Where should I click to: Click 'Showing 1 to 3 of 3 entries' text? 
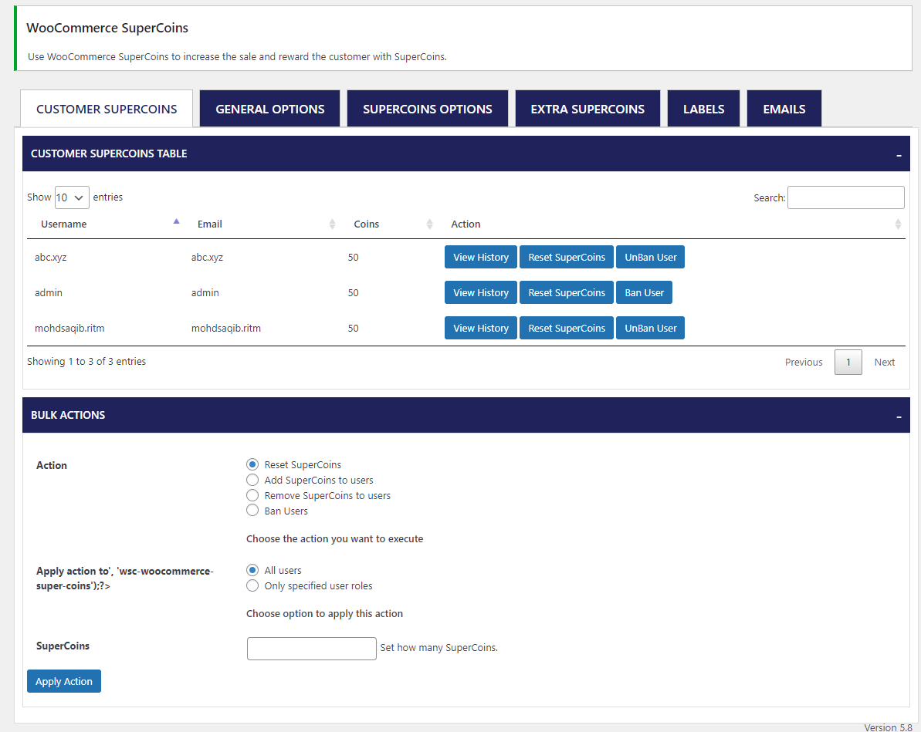(x=86, y=362)
